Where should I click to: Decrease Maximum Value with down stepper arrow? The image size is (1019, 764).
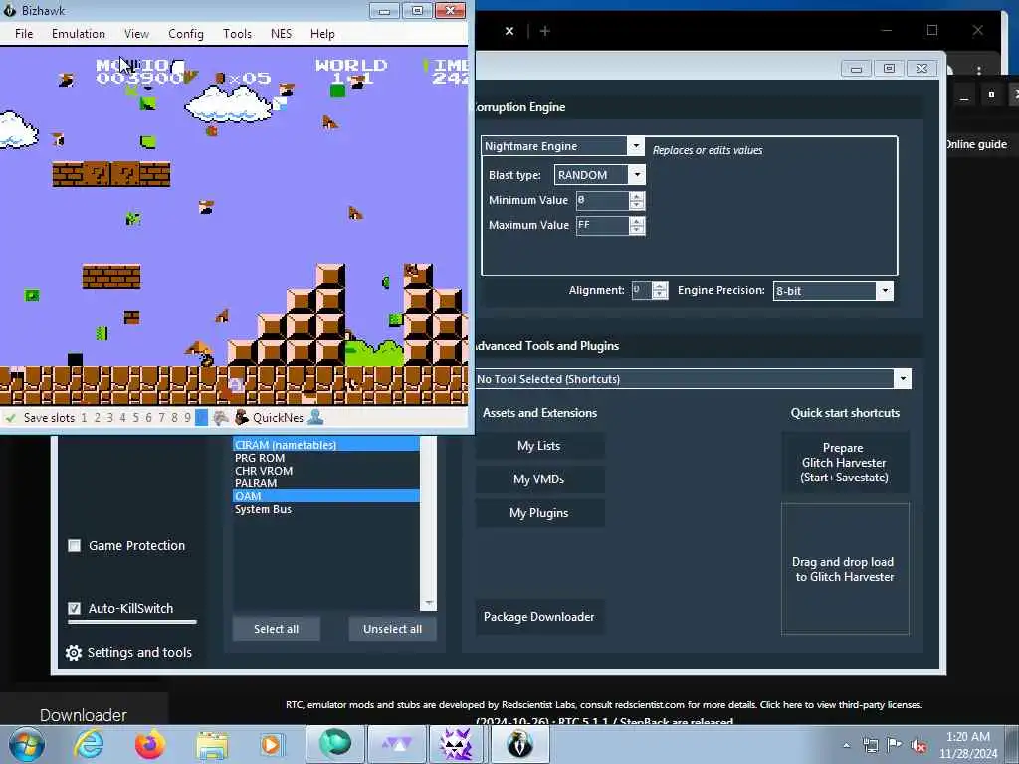pos(637,230)
